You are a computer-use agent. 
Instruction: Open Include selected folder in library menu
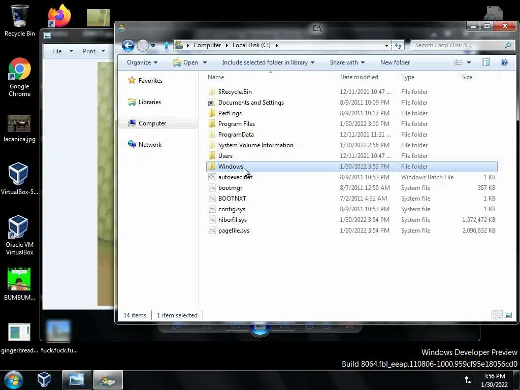point(268,62)
